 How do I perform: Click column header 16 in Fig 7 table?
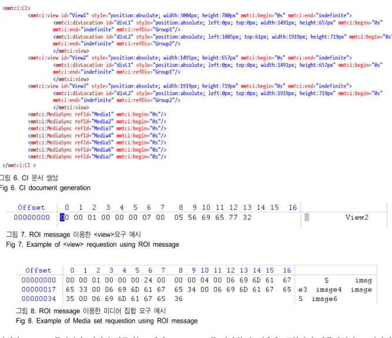[x=293, y=208]
